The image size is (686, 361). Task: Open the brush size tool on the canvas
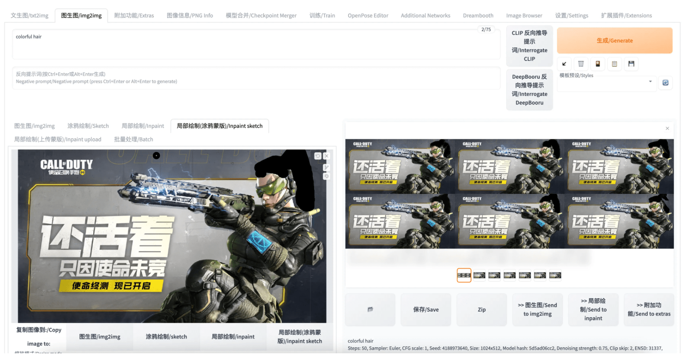tap(327, 167)
